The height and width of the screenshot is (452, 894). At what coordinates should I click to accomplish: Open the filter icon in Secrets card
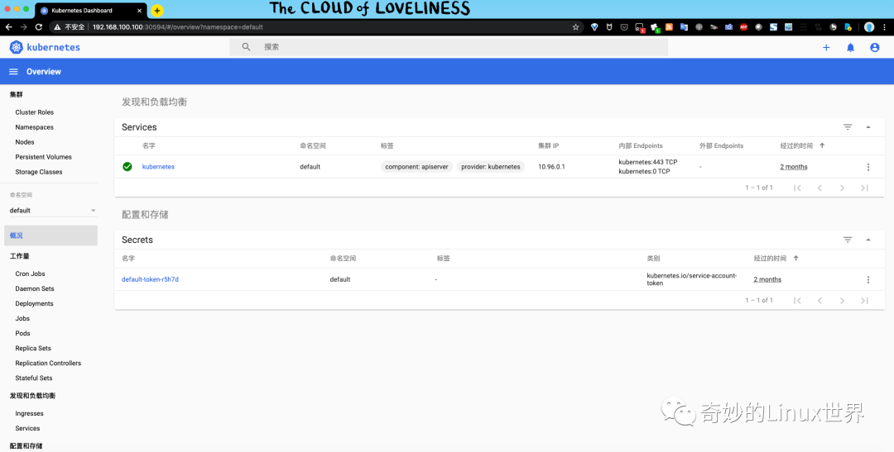[x=848, y=240]
